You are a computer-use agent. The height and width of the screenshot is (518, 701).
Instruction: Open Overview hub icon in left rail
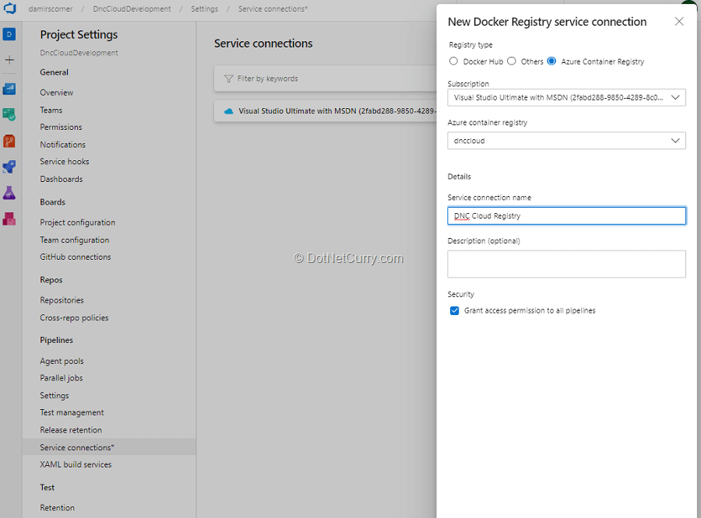tap(9, 89)
